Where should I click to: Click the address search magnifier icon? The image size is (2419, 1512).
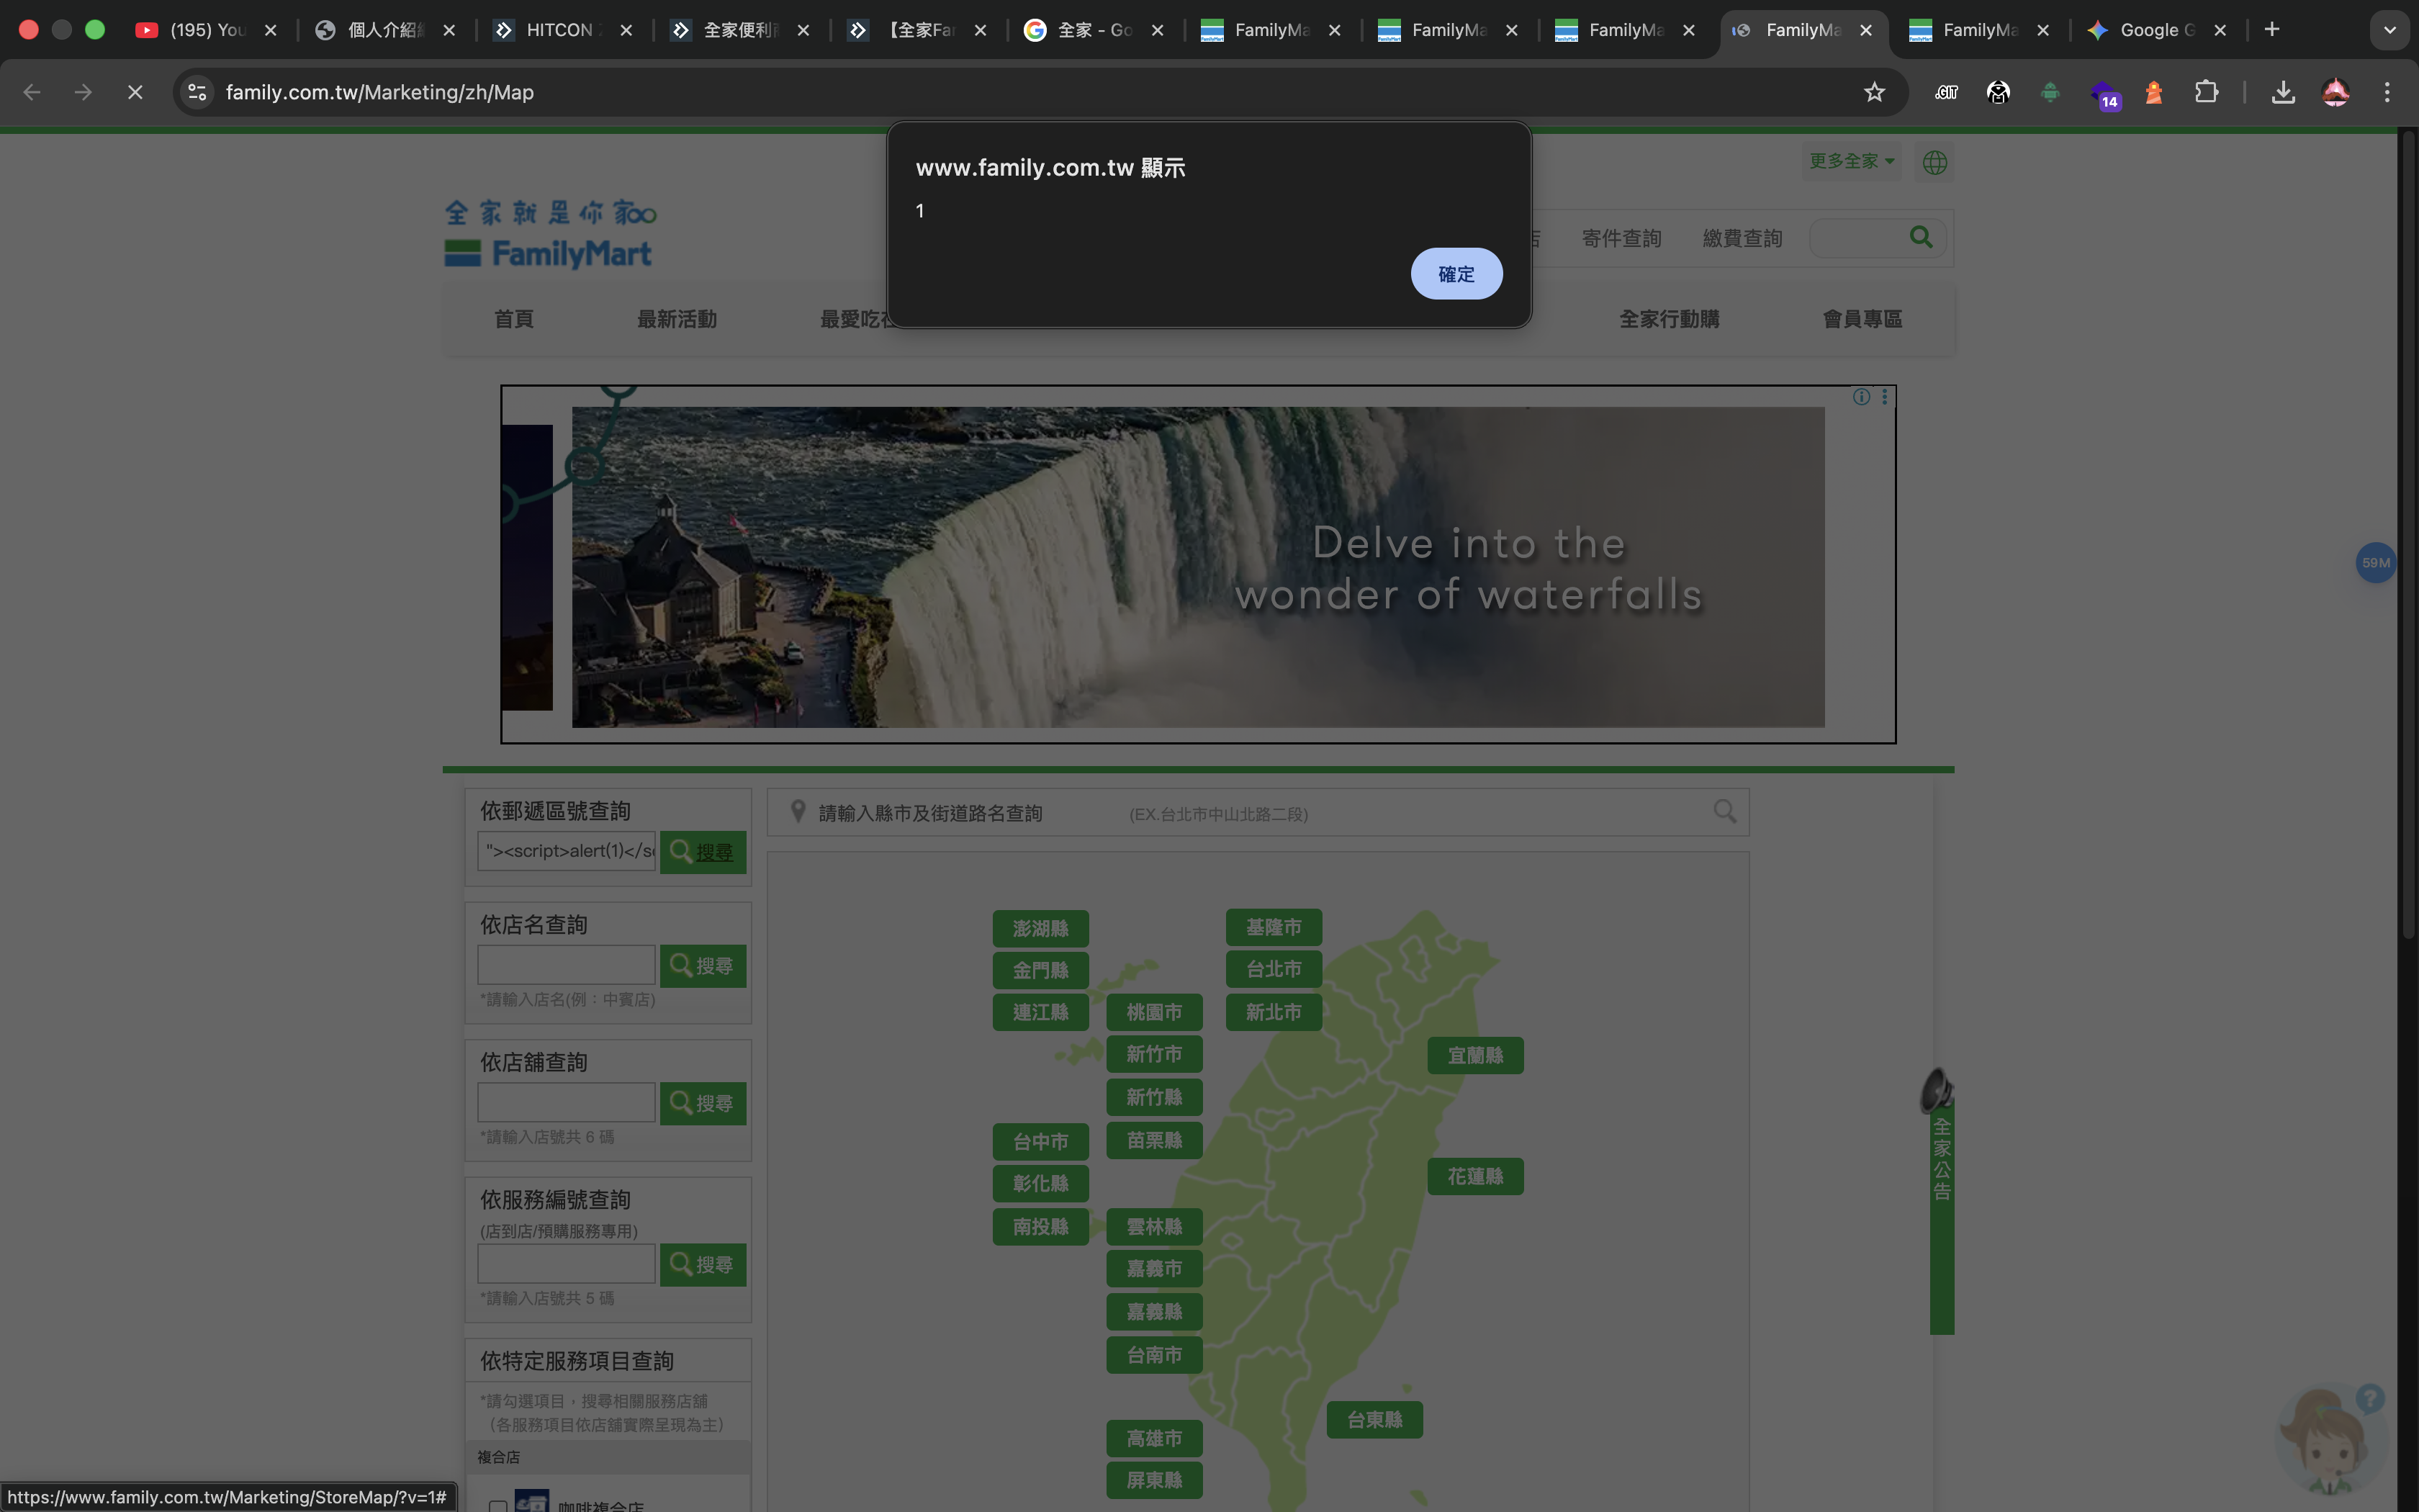[x=1725, y=811]
